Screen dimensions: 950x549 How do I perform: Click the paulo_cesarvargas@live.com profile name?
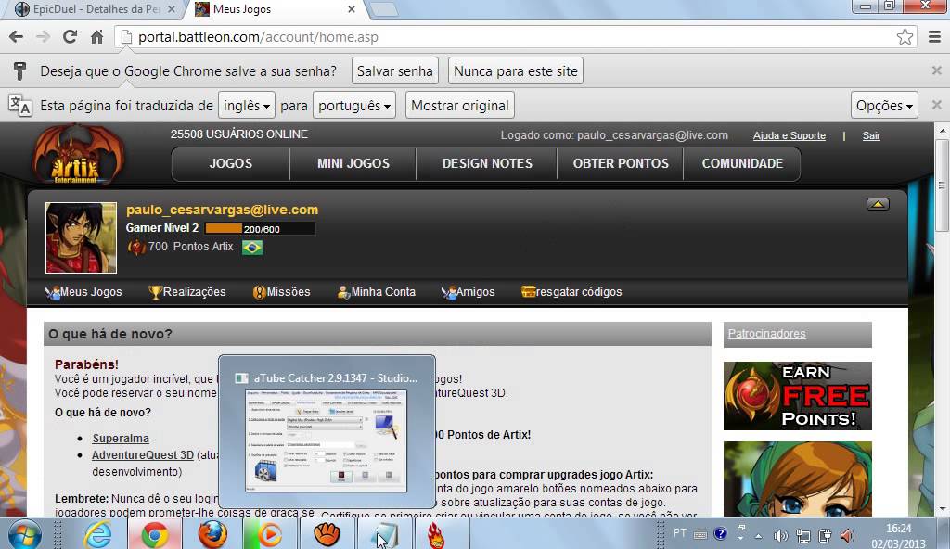click(222, 210)
